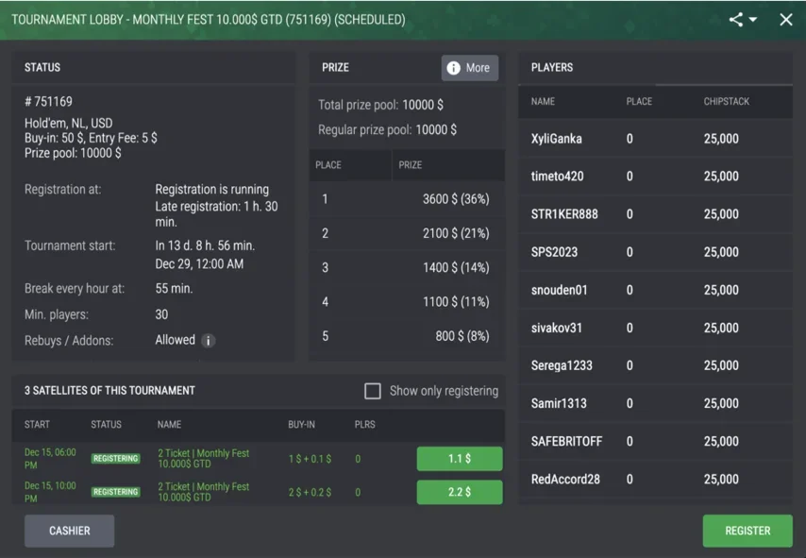The height and width of the screenshot is (558, 806).
Task: Click Registering badge of Dec 15, 10:00 PM satellite
Action: [115, 492]
